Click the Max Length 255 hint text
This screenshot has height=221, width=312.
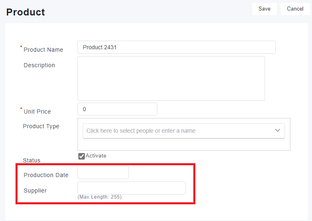click(100, 197)
